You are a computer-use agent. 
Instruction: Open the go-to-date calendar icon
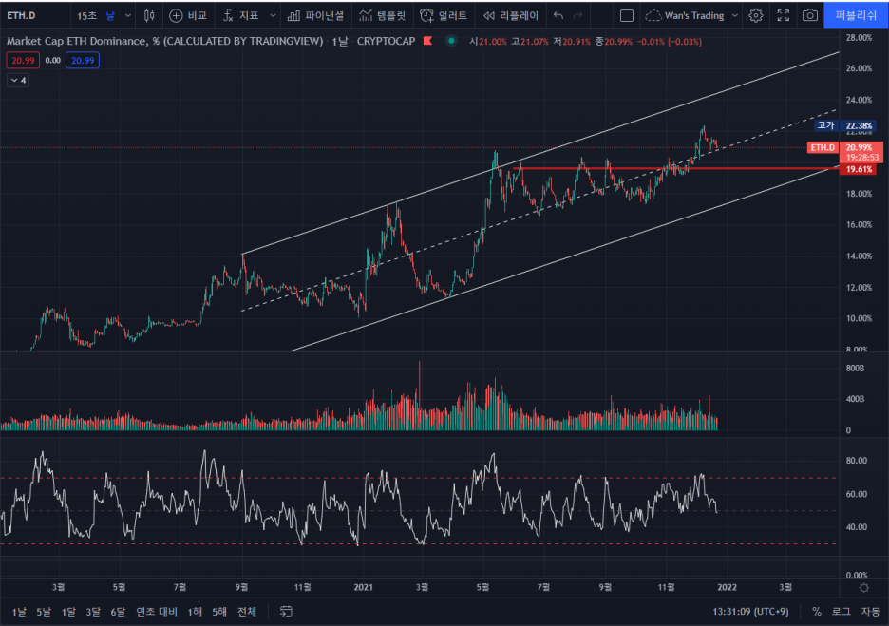point(286,611)
